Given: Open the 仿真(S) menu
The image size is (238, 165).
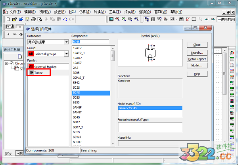Looking at the screenshot, I should [x=85, y=12].
